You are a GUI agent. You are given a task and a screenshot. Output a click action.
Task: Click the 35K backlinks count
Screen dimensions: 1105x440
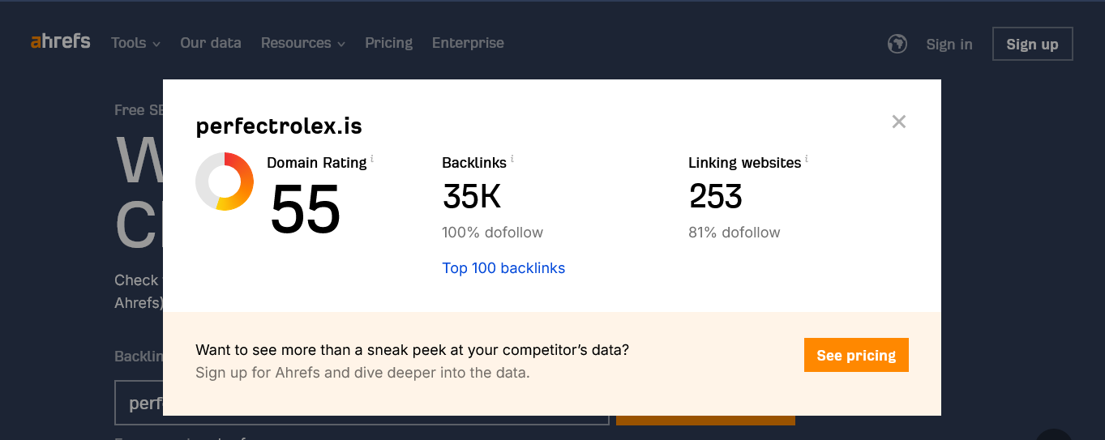[472, 197]
